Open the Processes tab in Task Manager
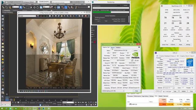The width and height of the screenshot is (196, 110). (130, 96)
